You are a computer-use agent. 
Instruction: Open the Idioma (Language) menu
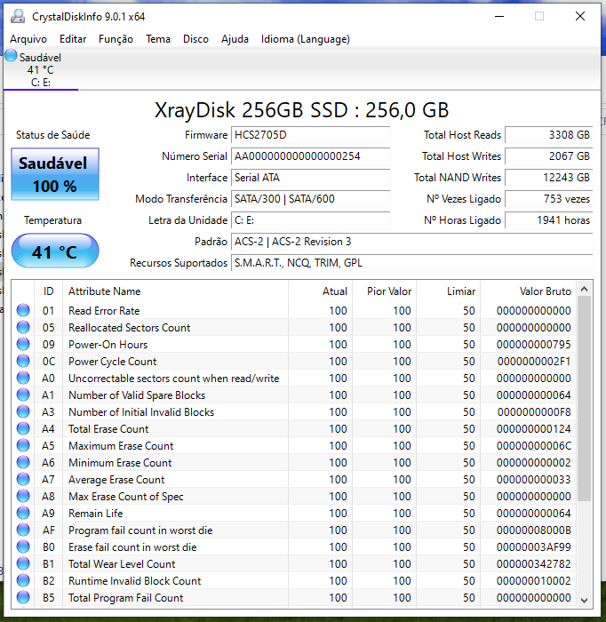click(x=306, y=39)
